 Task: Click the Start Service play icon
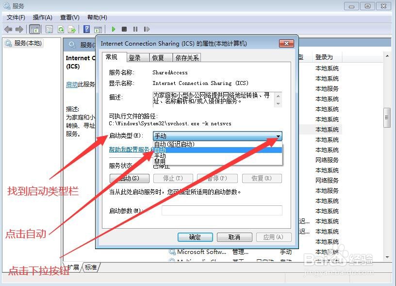tap(114, 29)
